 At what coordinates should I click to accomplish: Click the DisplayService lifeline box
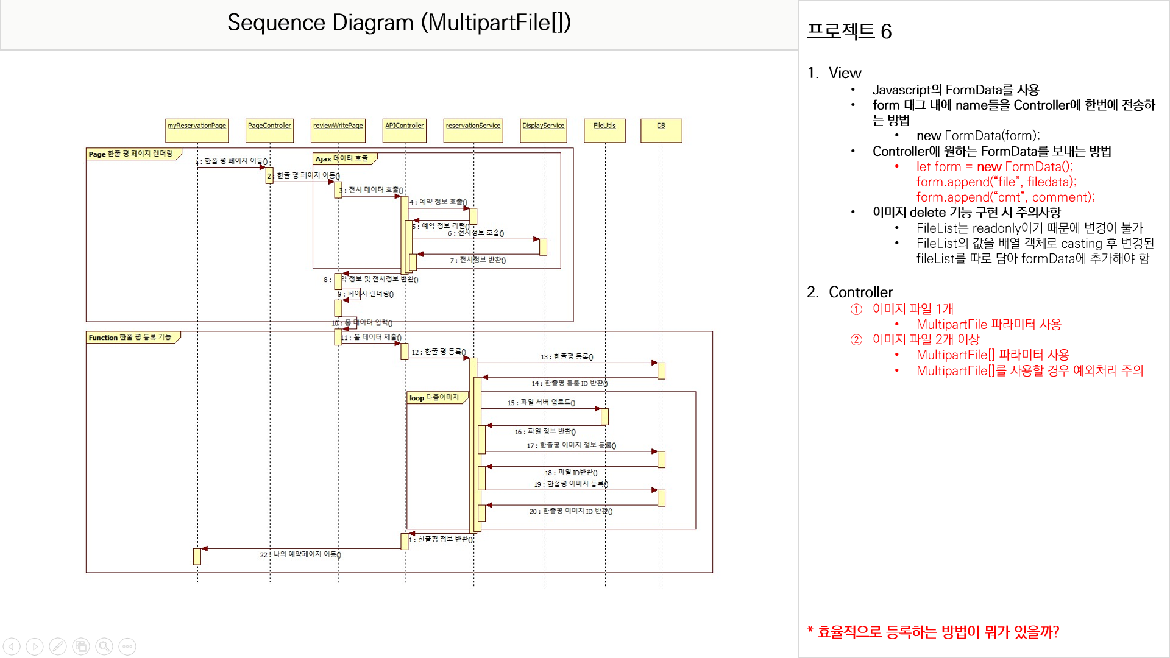click(544, 130)
